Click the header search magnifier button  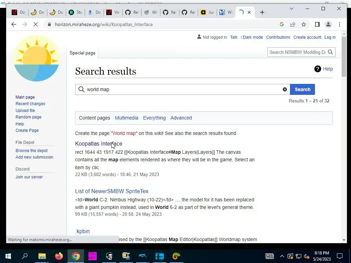point(330,52)
